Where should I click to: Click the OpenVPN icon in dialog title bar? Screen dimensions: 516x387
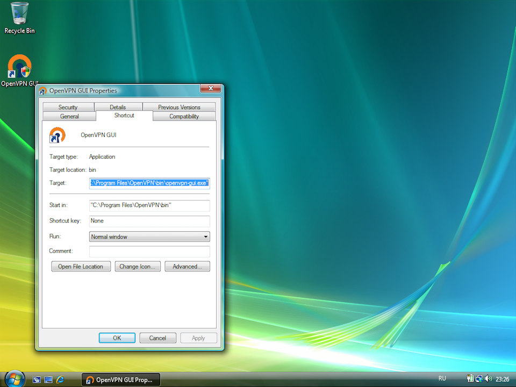click(x=42, y=91)
